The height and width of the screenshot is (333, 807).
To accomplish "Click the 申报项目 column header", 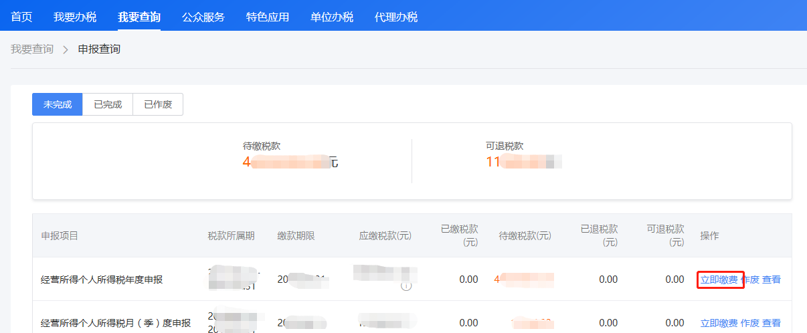I will pos(60,235).
